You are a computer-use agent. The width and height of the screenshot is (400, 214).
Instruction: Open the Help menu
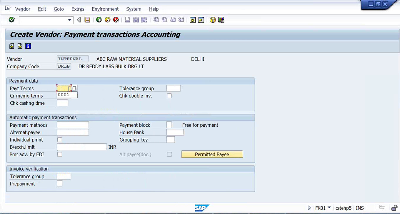(154, 9)
